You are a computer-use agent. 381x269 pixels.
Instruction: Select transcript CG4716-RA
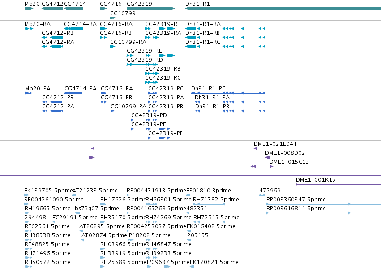pos(116,24)
